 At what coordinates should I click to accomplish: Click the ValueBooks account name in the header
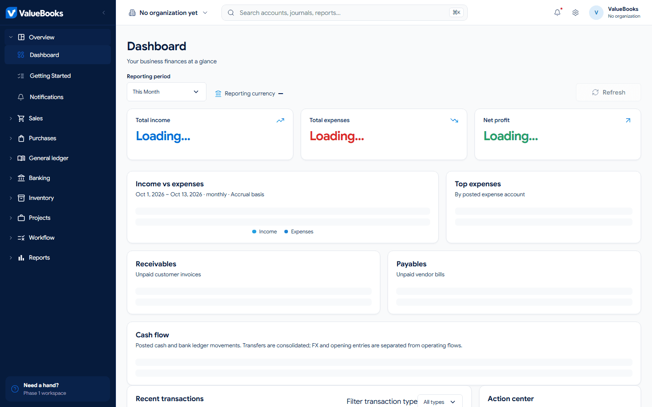623,9
